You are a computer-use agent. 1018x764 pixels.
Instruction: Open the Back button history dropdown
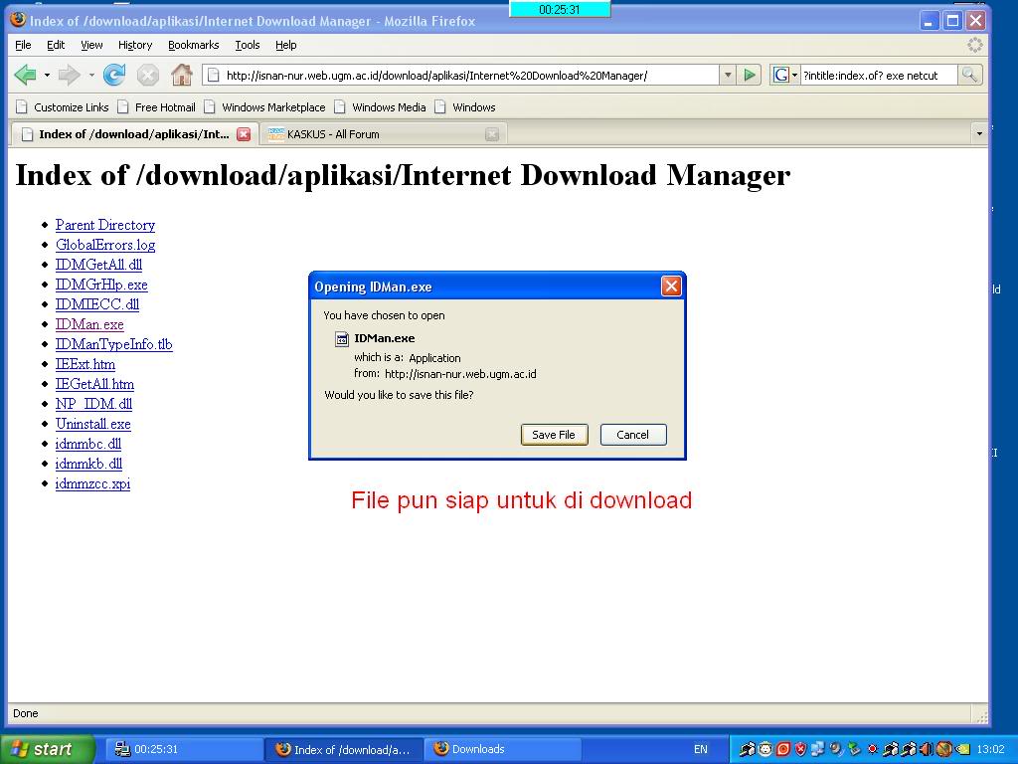[47, 76]
